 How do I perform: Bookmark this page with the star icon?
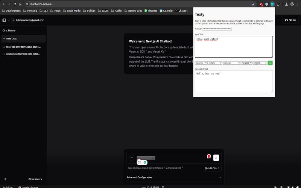coord(253,4)
